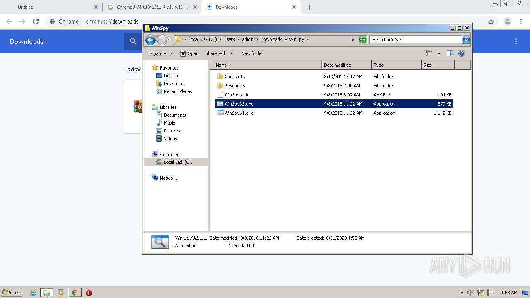This screenshot has height=298, width=530.
Task: Sort files by Size column
Action: point(438,65)
